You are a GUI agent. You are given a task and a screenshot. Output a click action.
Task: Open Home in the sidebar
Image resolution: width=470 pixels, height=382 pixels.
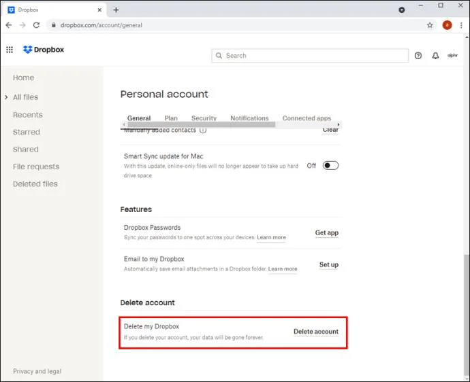pyautogui.click(x=23, y=77)
